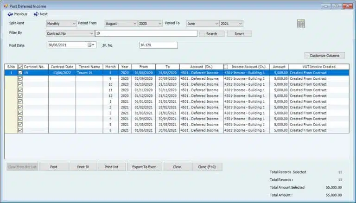Go to Previous record arrow
Viewport: 356px width, 203px height.
(x=10, y=14)
